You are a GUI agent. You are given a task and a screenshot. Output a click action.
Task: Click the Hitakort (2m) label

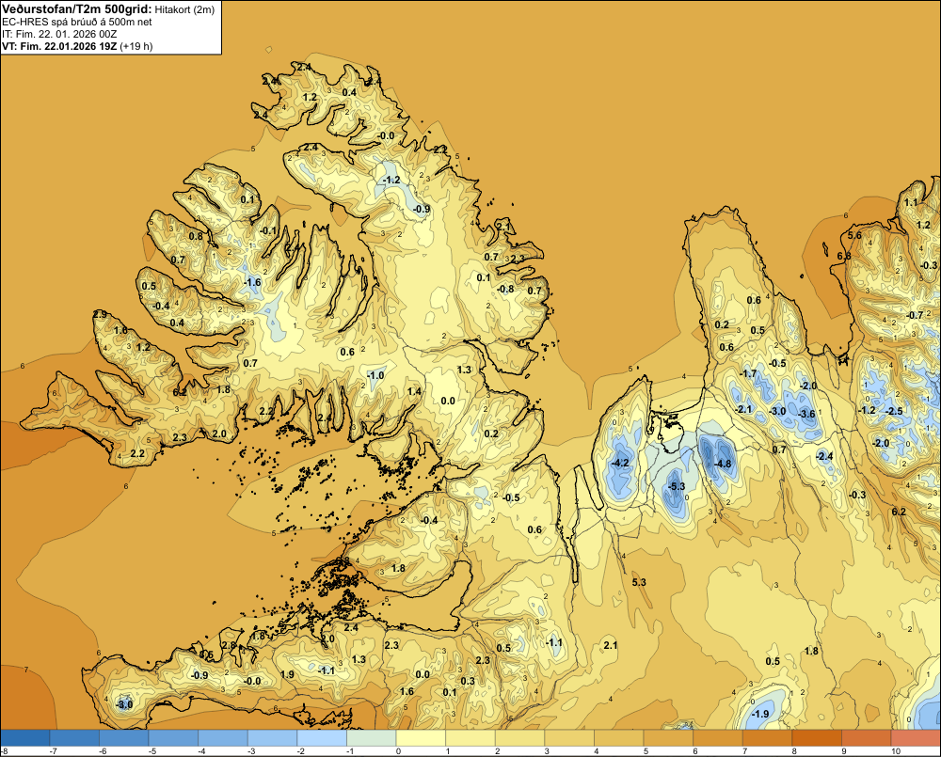[x=184, y=9]
